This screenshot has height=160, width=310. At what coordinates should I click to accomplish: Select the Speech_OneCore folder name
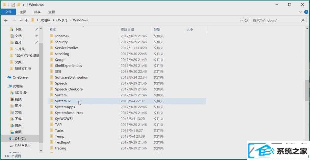click(69, 89)
